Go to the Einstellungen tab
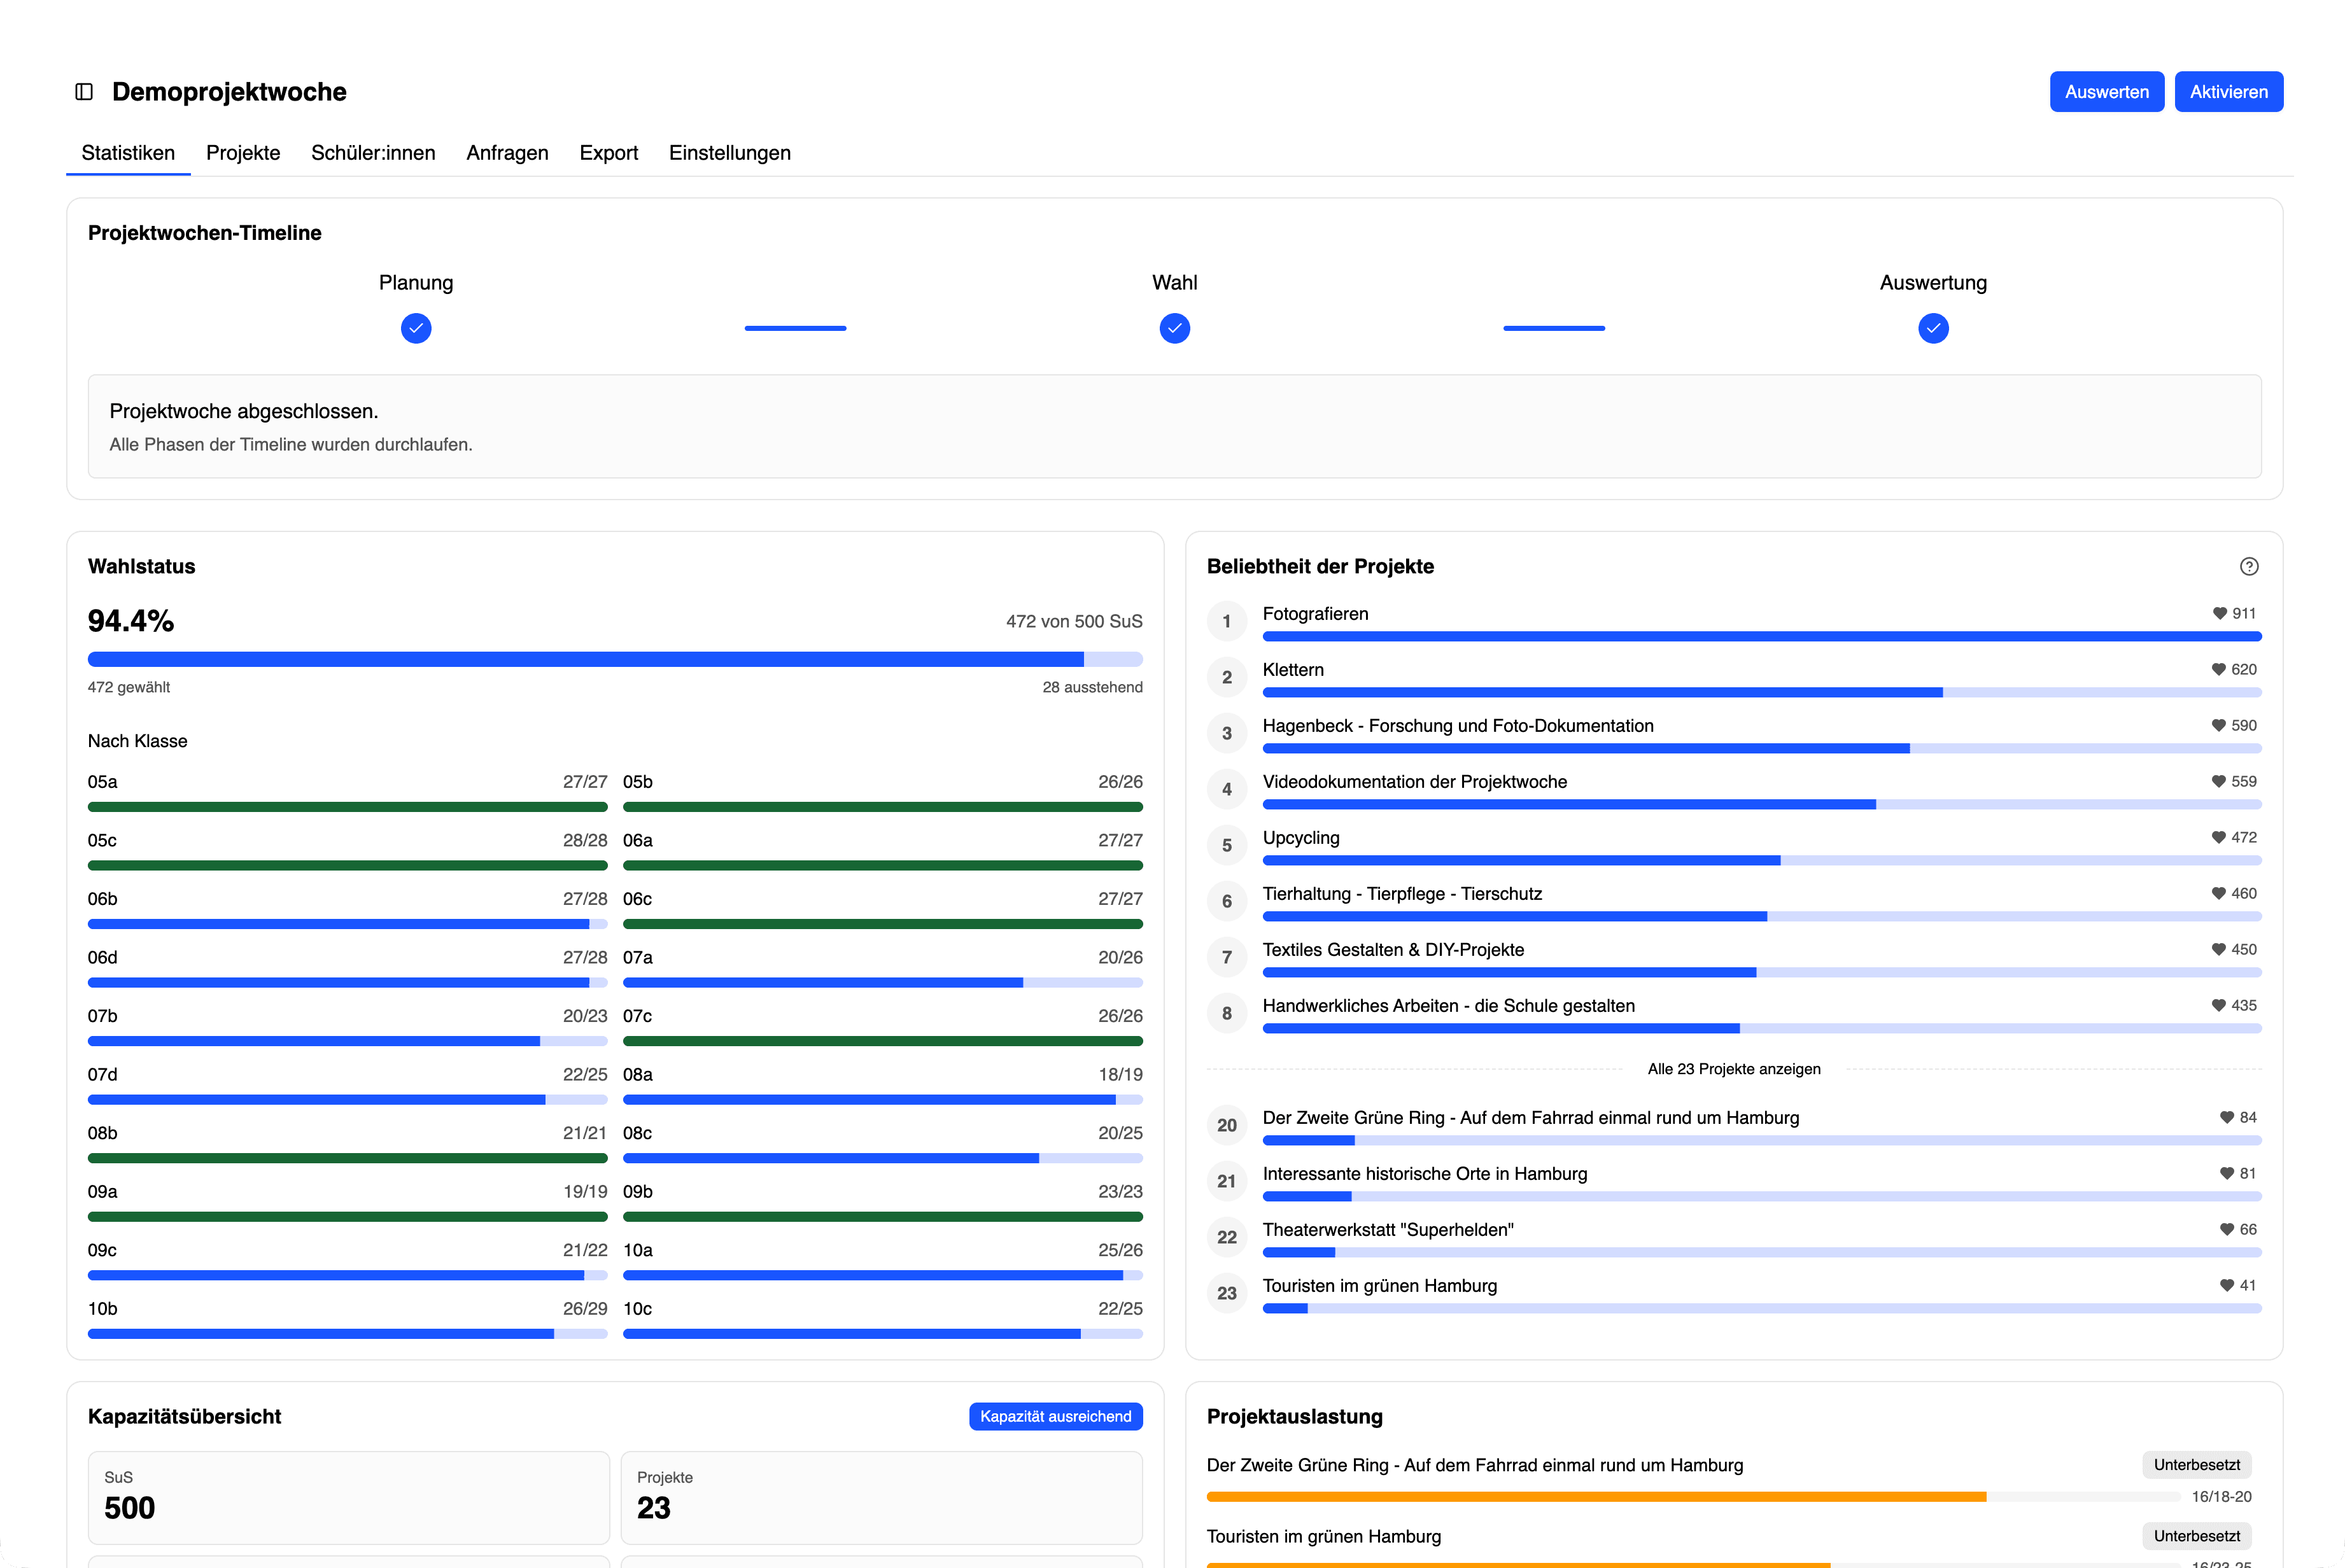Viewport: 2345px width, 1568px height. tap(730, 153)
